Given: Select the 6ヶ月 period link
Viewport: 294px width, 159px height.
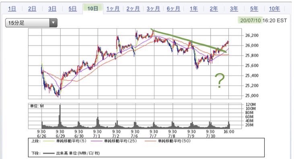Looking at the screenshot, I should coord(173,8).
